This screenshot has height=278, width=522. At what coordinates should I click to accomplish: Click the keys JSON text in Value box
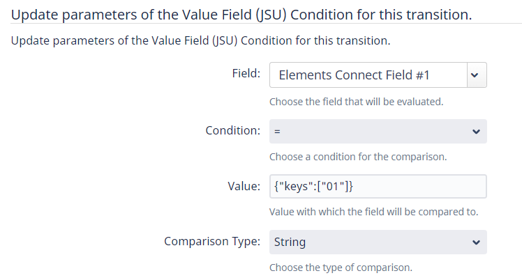[x=313, y=186]
